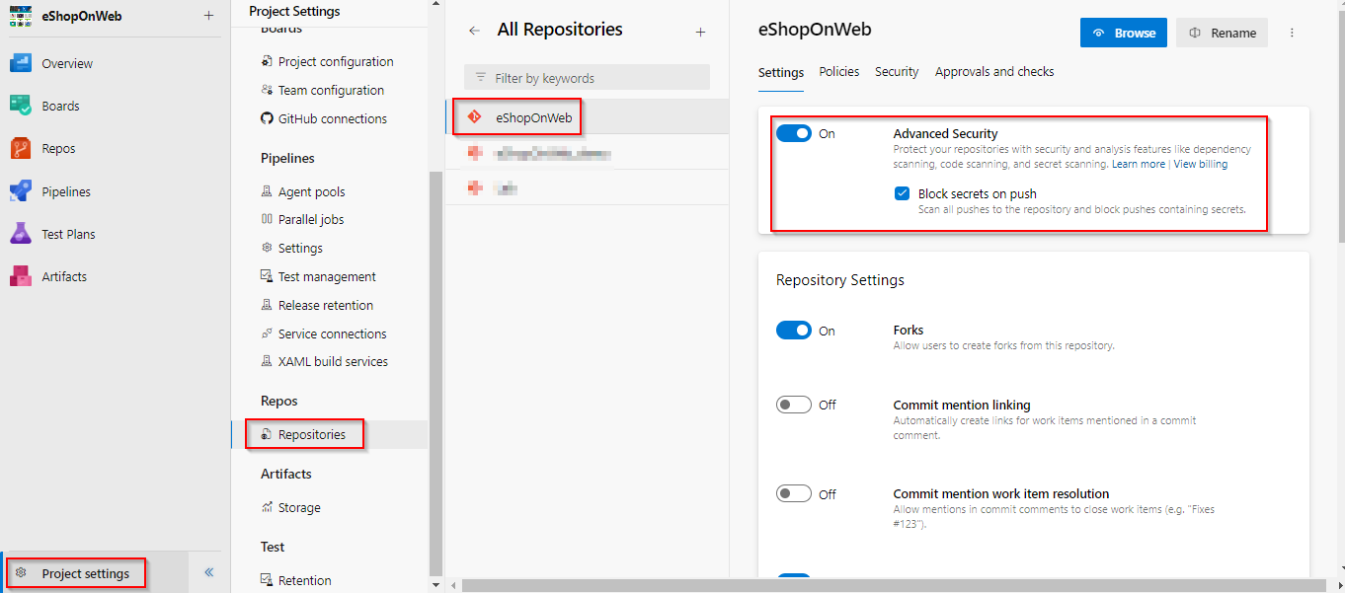Click the Service connections icon
Image resolution: width=1345 pixels, height=593 pixels.
(x=267, y=334)
